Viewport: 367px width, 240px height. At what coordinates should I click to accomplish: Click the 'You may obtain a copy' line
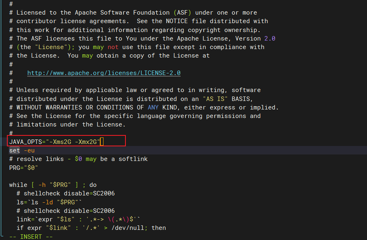[x=109, y=56]
